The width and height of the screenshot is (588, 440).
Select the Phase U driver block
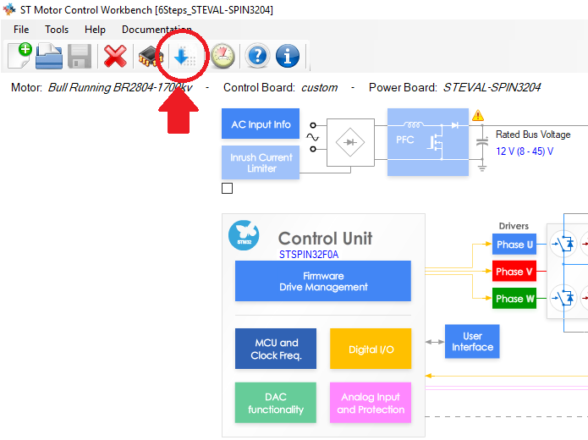[x=514, y=245]
